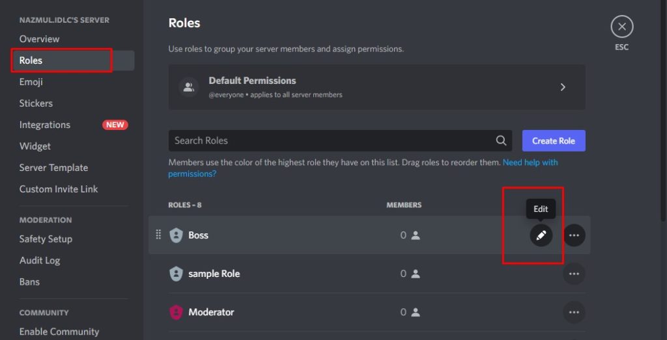Click the magnifier icon in Search Roles
The image size is (667, 340).
click(x=501, y=140)
